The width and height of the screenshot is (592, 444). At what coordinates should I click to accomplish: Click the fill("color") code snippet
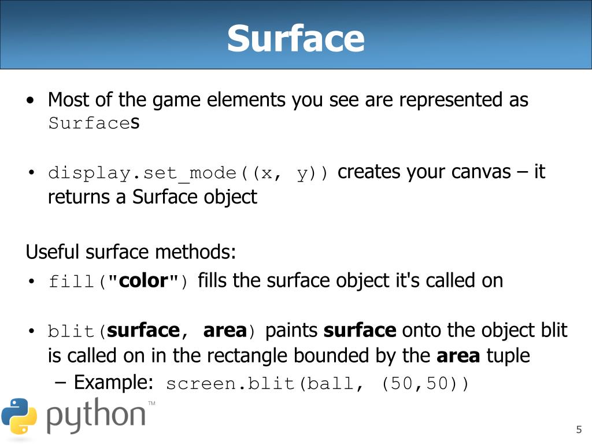tap(118, 282)
